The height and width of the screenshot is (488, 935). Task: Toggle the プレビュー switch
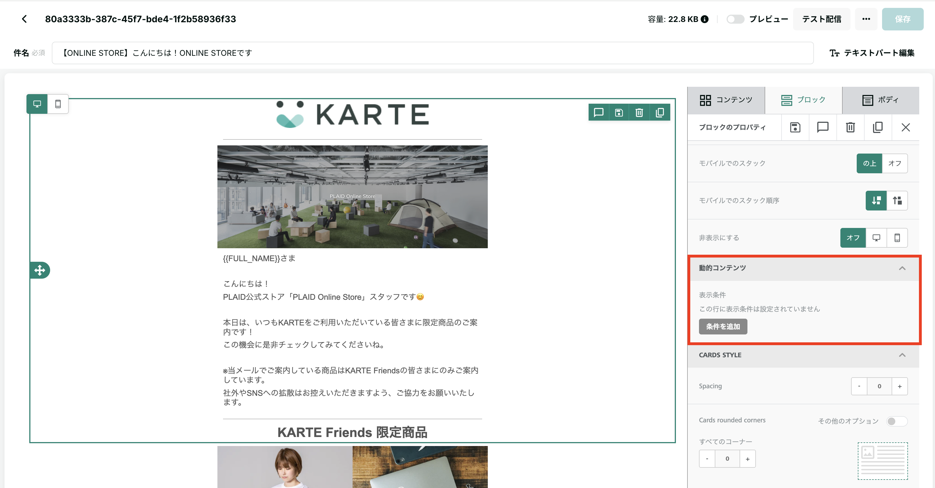(x=735, y=19)
